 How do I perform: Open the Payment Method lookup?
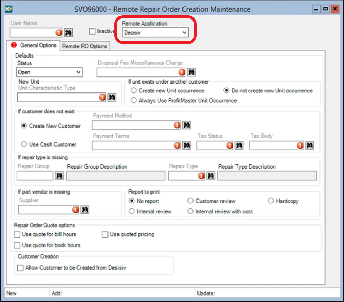187,125
